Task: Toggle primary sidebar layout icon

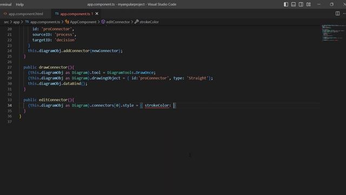Action: (286, 4)
